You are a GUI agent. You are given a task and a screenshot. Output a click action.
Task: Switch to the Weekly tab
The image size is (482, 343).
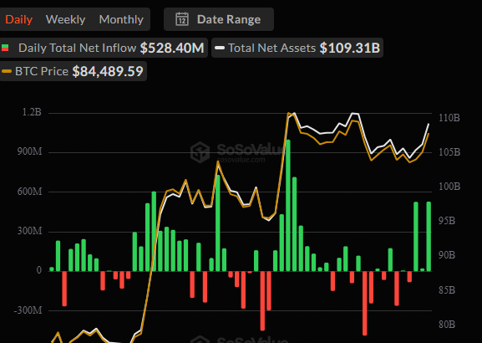[65, 20]
